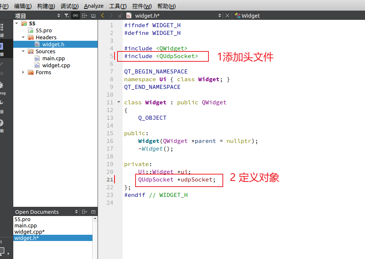Click the build kit selector monitor icon

2,251
